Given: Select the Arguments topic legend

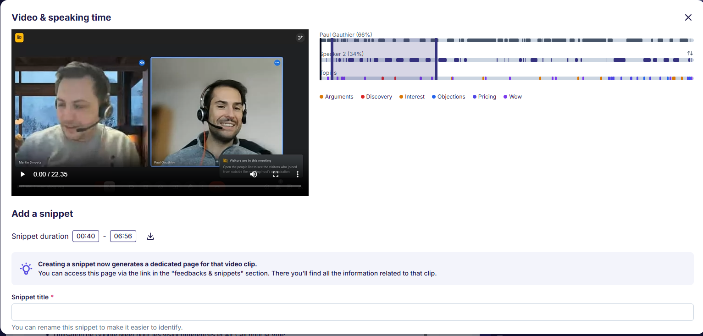Looking at the screenshot, I should pyautogui.click(x=337, y=97).
